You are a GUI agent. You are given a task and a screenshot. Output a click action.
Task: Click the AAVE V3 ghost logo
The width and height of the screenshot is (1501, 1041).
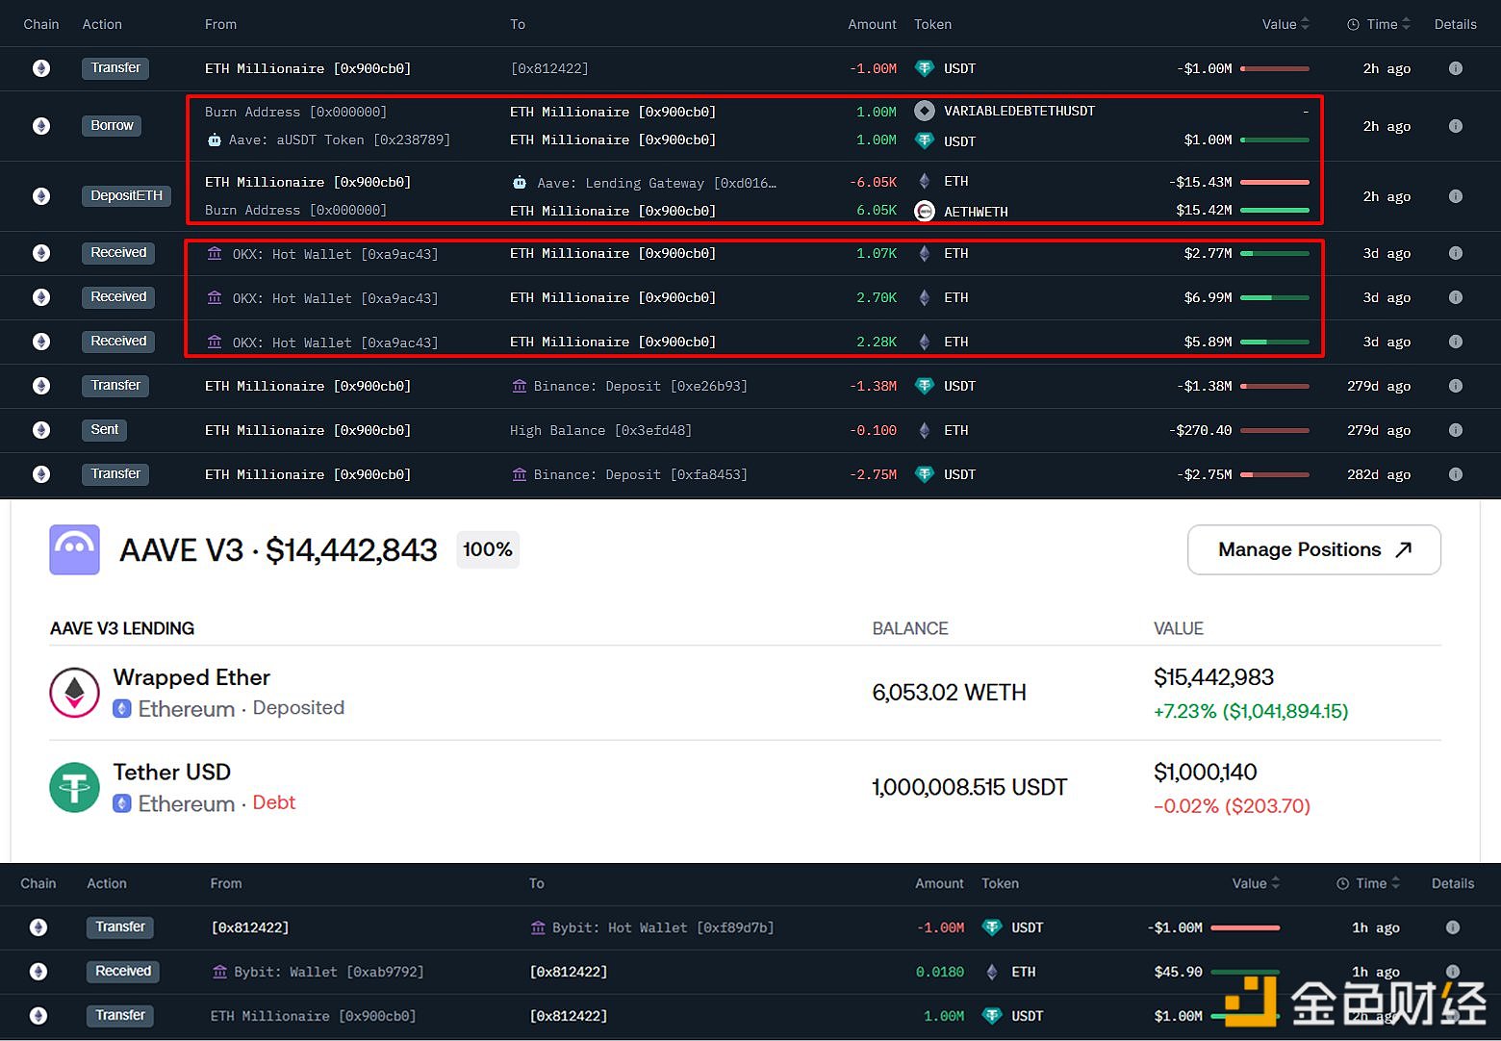pyautogui.click(x=74, y=549)
